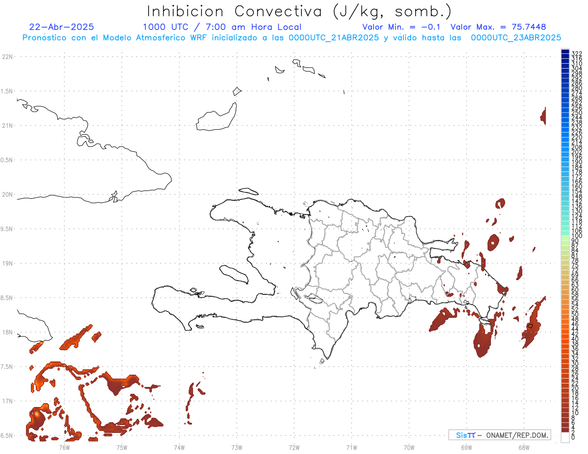
Task: Click the "22N" latitude label
Action: pyautogui.click(x=7, y=57)
